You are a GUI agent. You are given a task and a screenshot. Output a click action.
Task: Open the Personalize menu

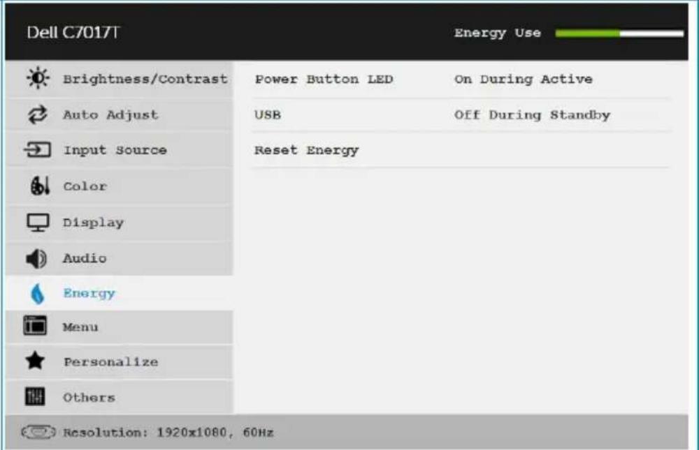pos(120,362)
